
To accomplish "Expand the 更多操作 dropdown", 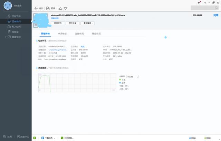I will click(87, 23).
